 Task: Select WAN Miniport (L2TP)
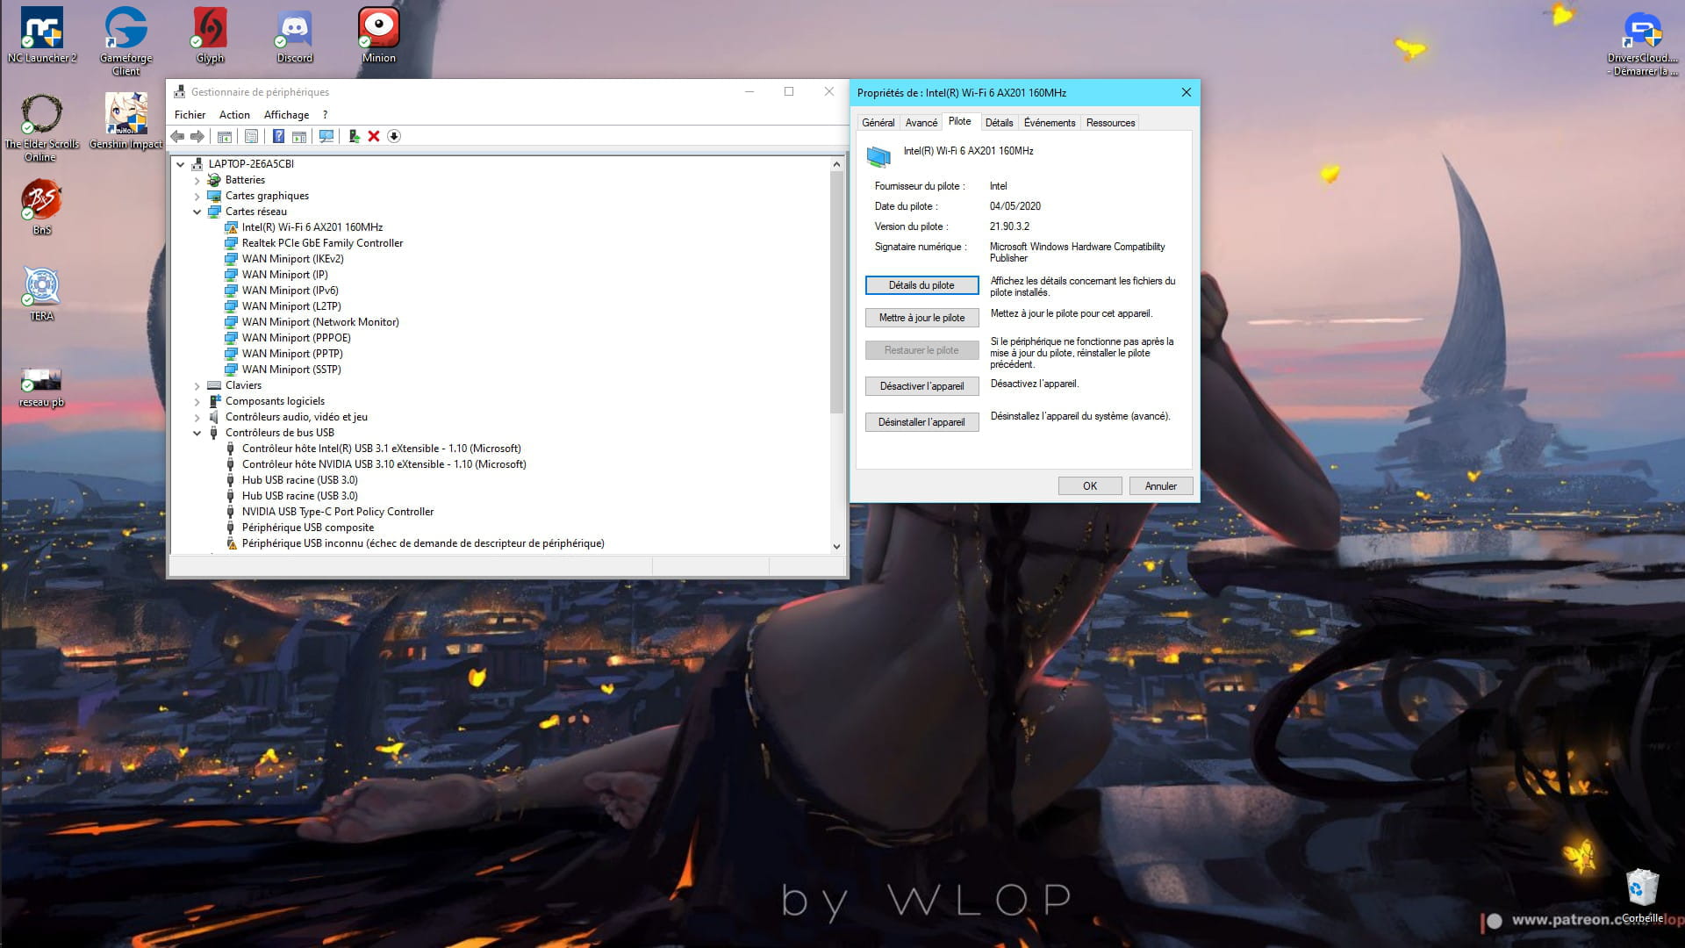coord(291,306)
